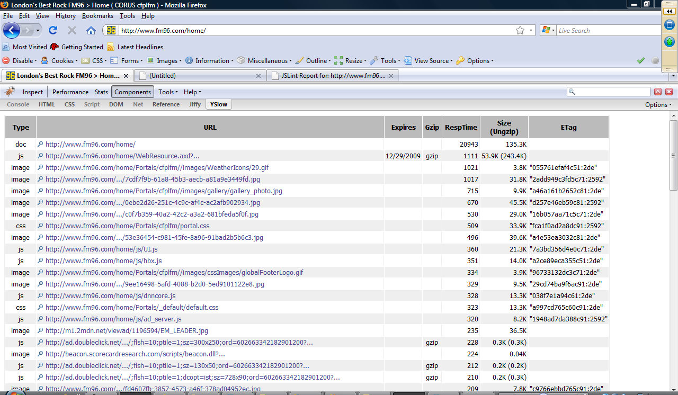This screenshot has height=395, width=678.
Task: Click the green checkmark status icon
Action: (640, 60)
